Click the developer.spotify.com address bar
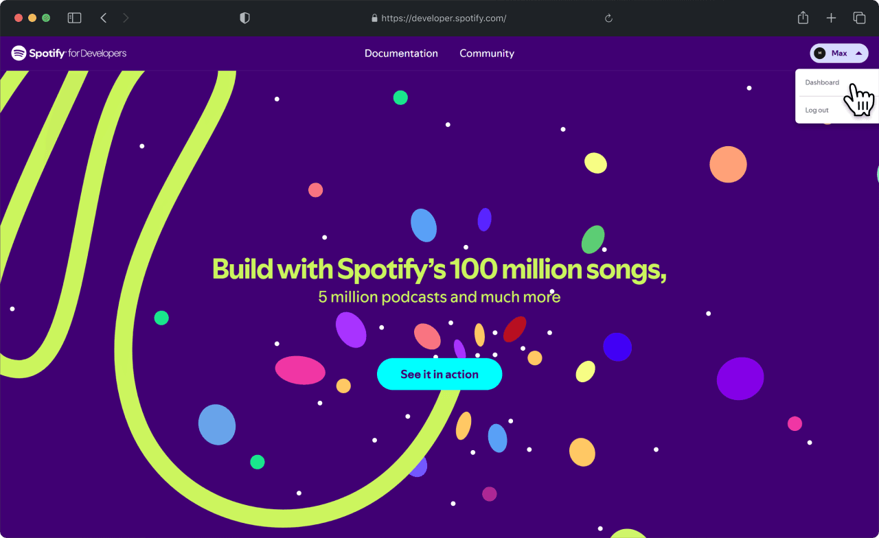The width and height of the screenshot is (879, 538). pos(439,19)
